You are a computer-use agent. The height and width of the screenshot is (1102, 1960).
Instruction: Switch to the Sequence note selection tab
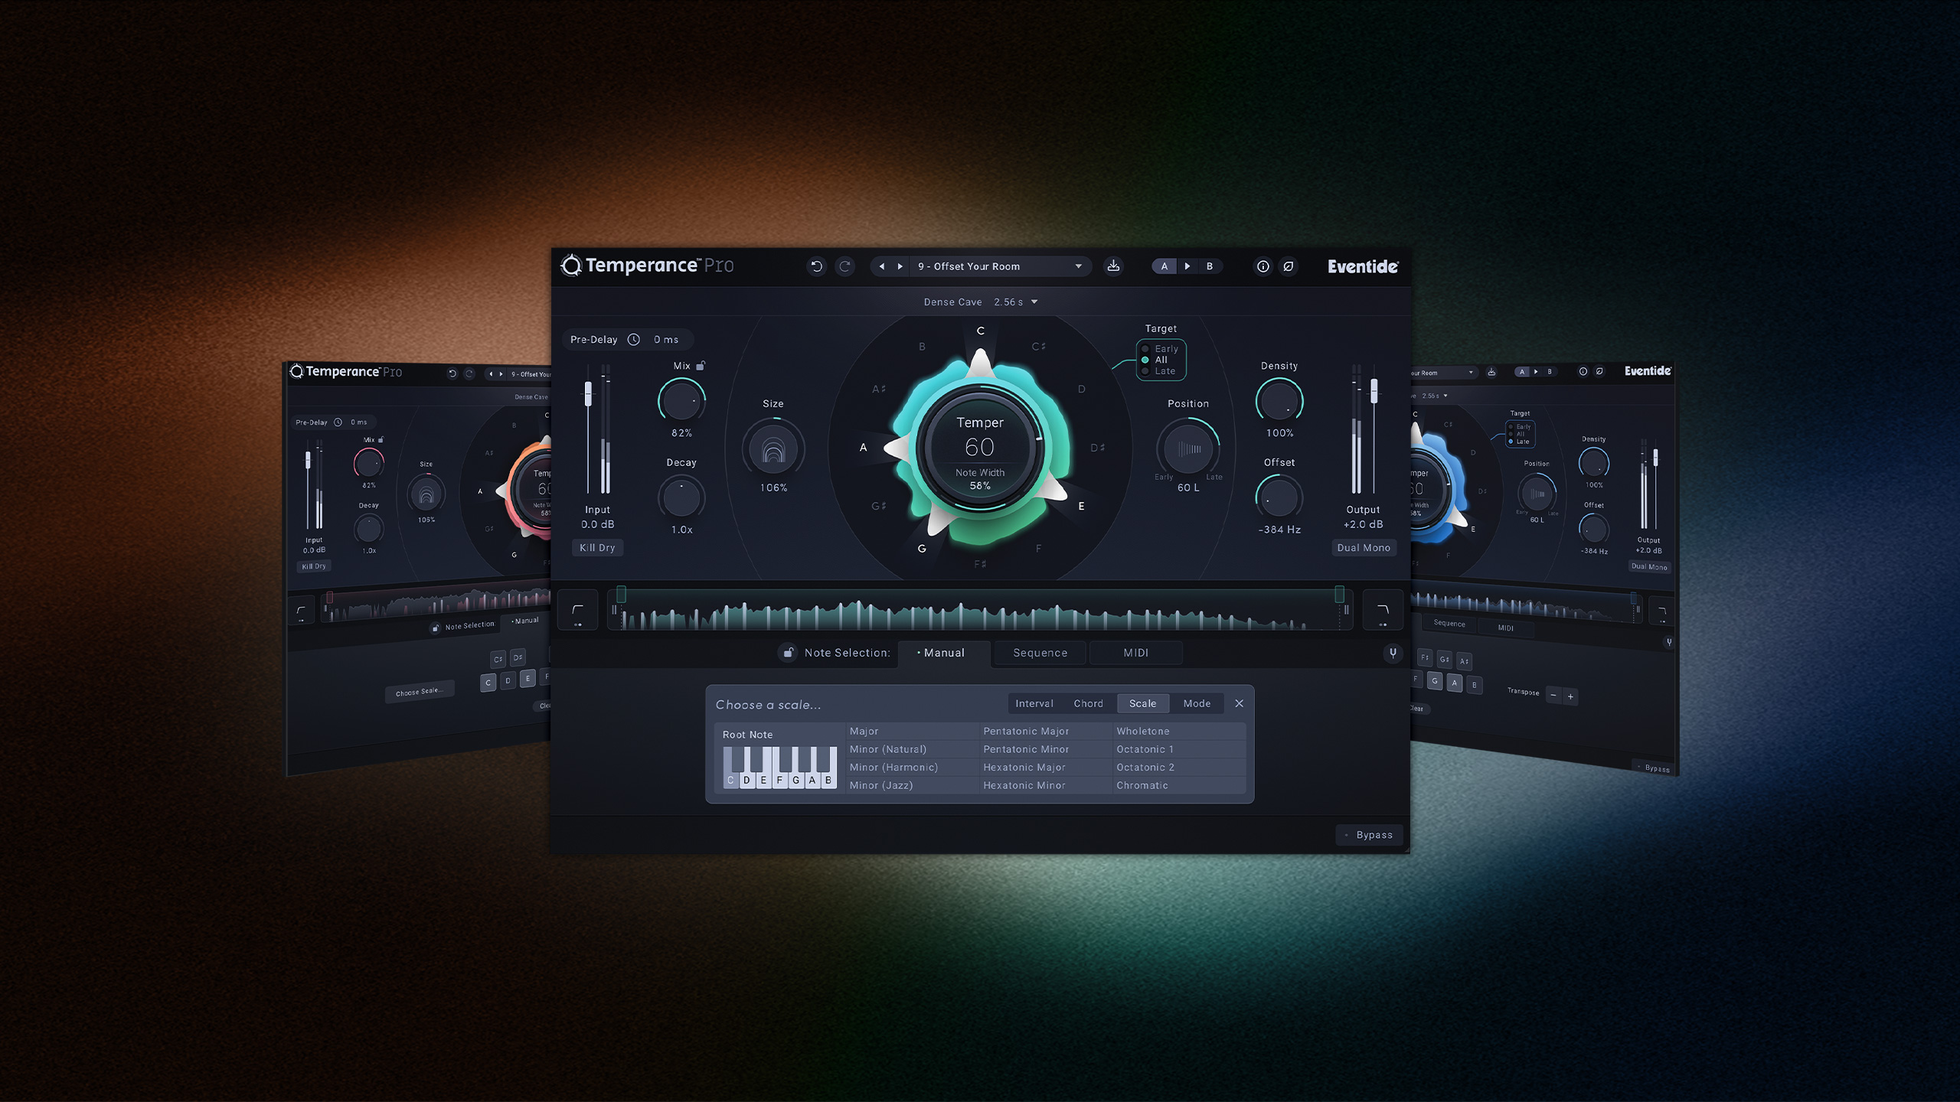(x=1040, y=652)
